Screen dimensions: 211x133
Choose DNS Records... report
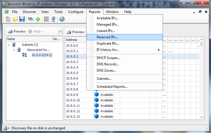pyautogui.click(x=125, y=64)
